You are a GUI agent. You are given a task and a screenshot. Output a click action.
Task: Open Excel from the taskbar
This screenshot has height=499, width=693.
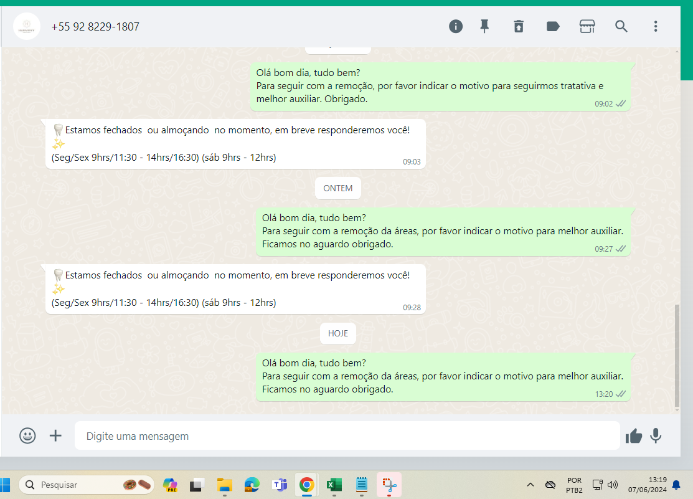(335, 485)
